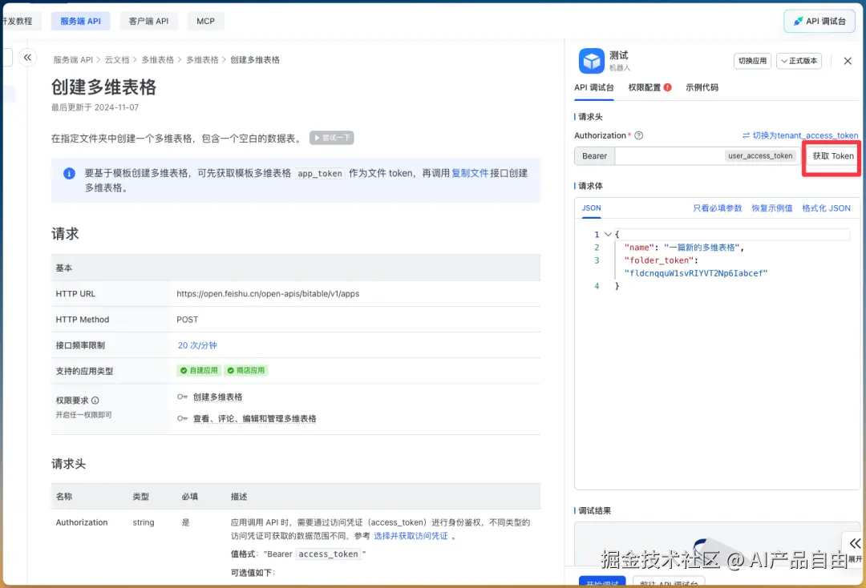The image size is (866, 588).
Task: Switch to the 服务端 API tab
Action: (x=81, y=21)
